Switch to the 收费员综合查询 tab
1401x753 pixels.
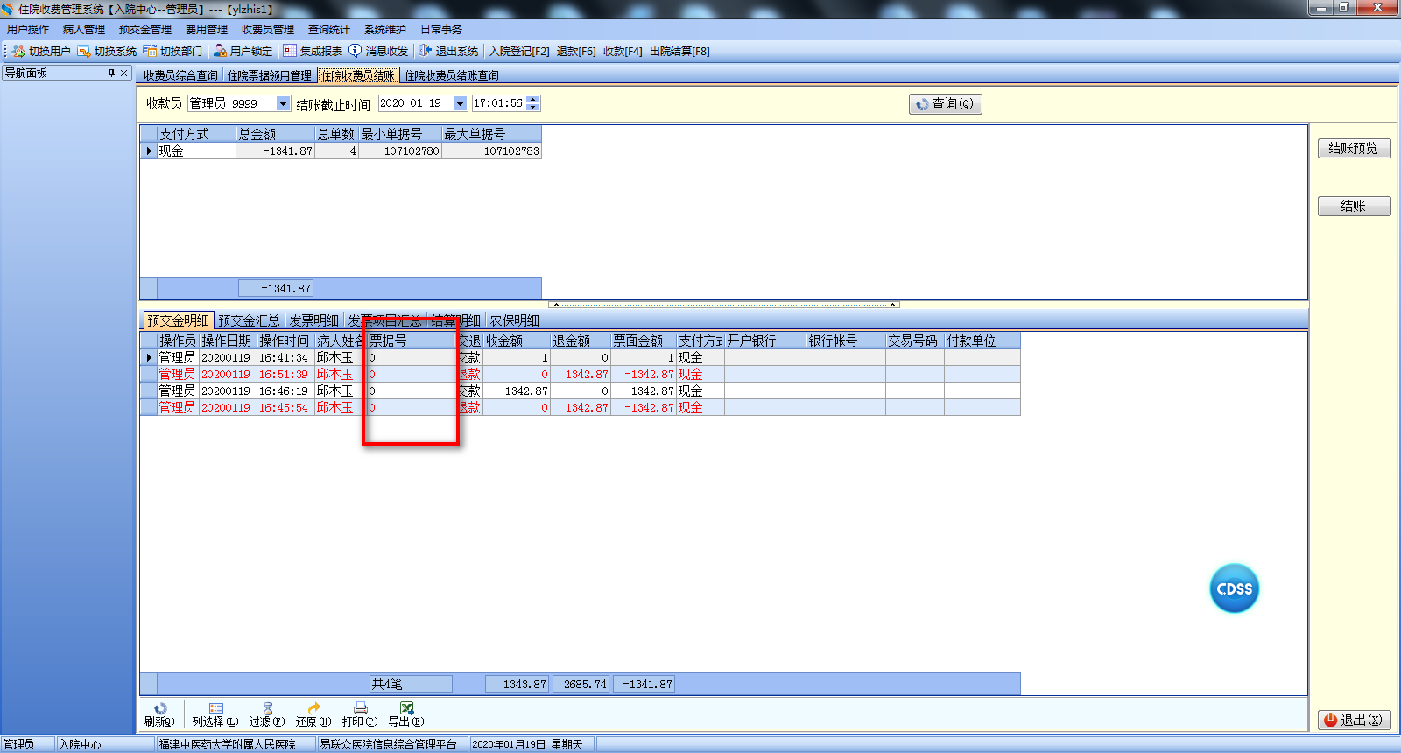coord(180,75)
